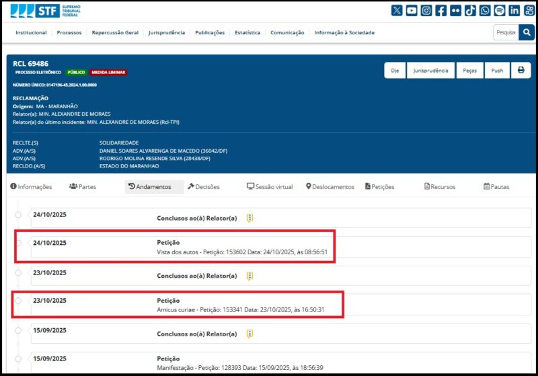
Task: Open the WhatsApp icon link
Action: point(485,10)
